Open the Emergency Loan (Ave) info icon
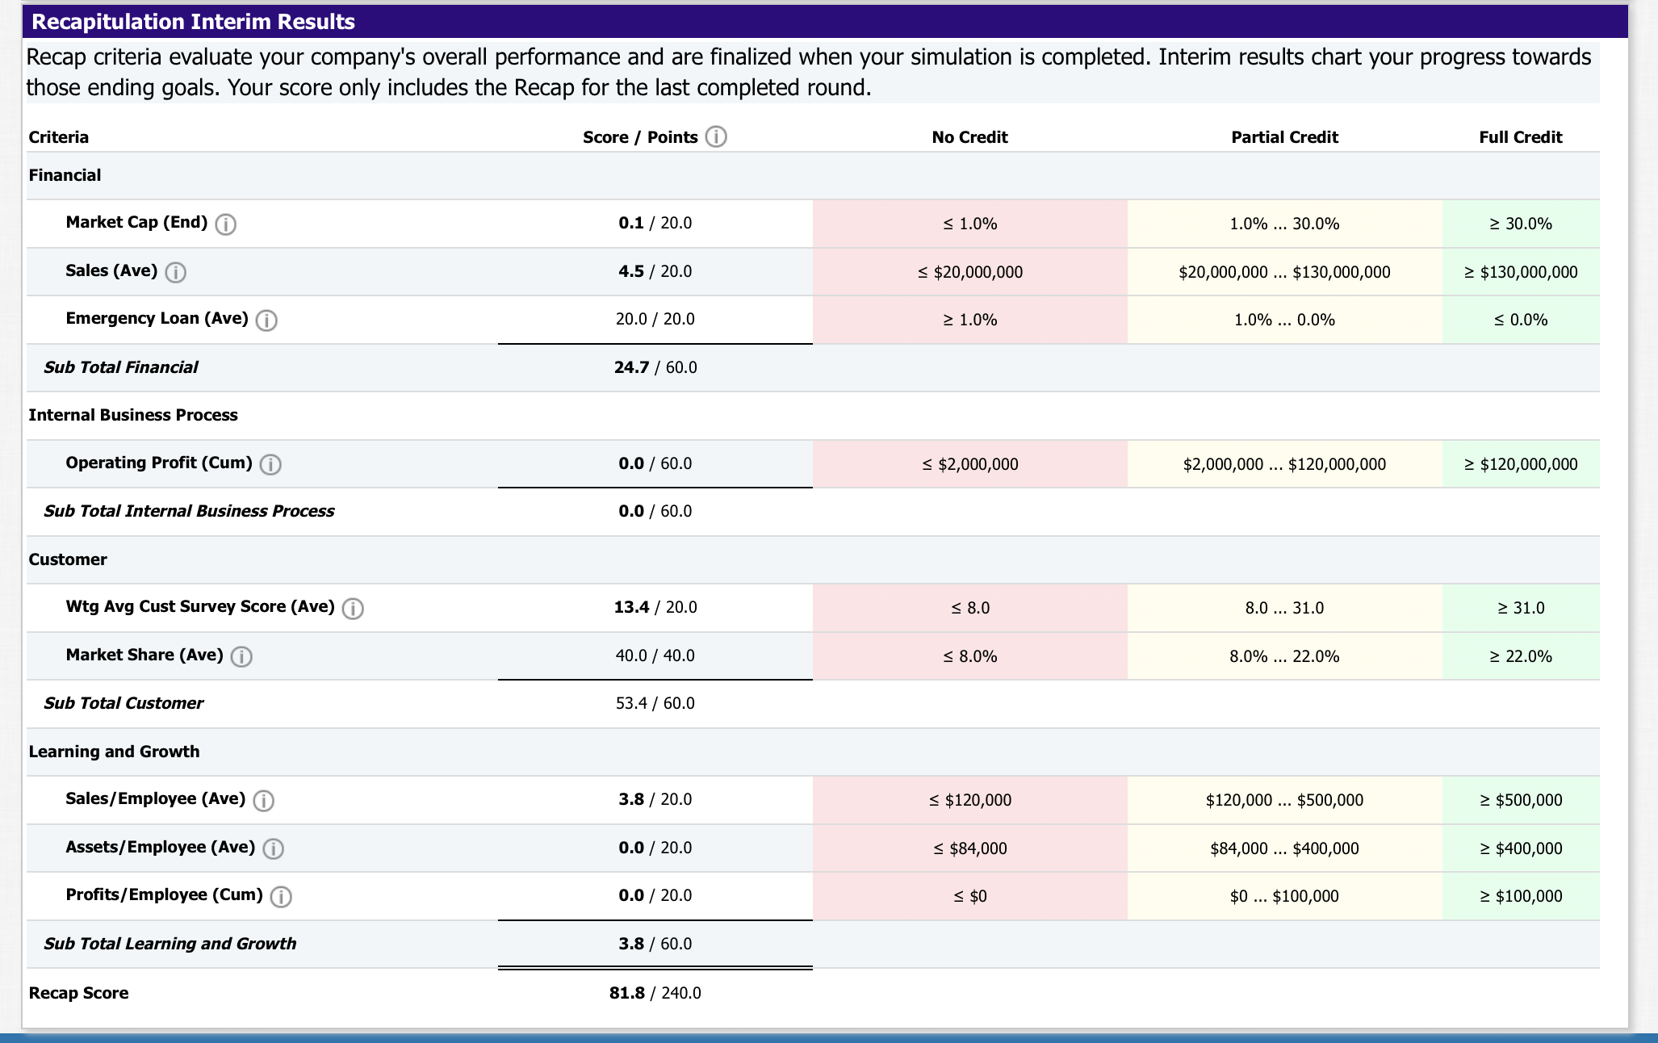This screenshot has width=1658, height=1043. [268, 320]
